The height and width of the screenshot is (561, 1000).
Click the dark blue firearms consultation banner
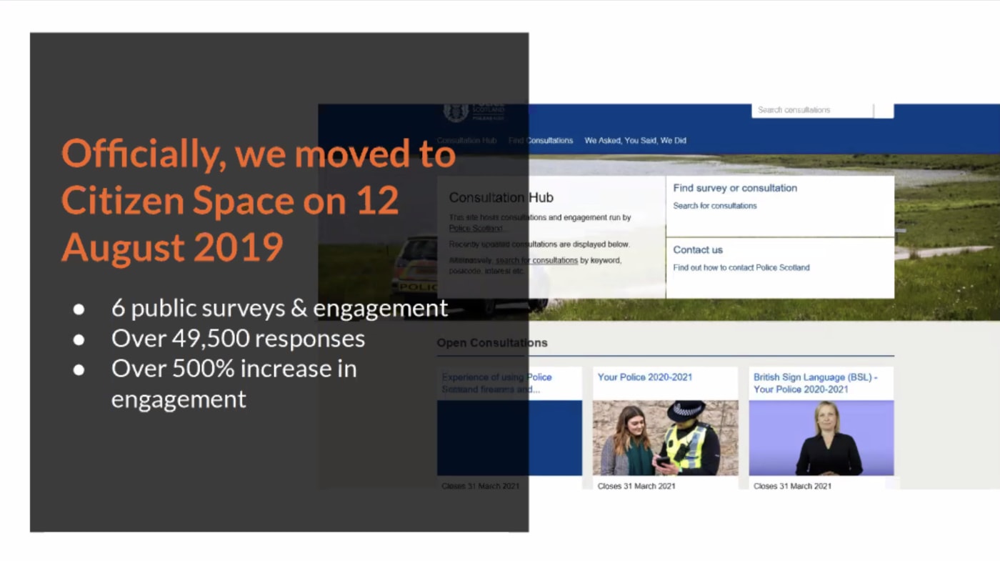(x=509, y=437)
